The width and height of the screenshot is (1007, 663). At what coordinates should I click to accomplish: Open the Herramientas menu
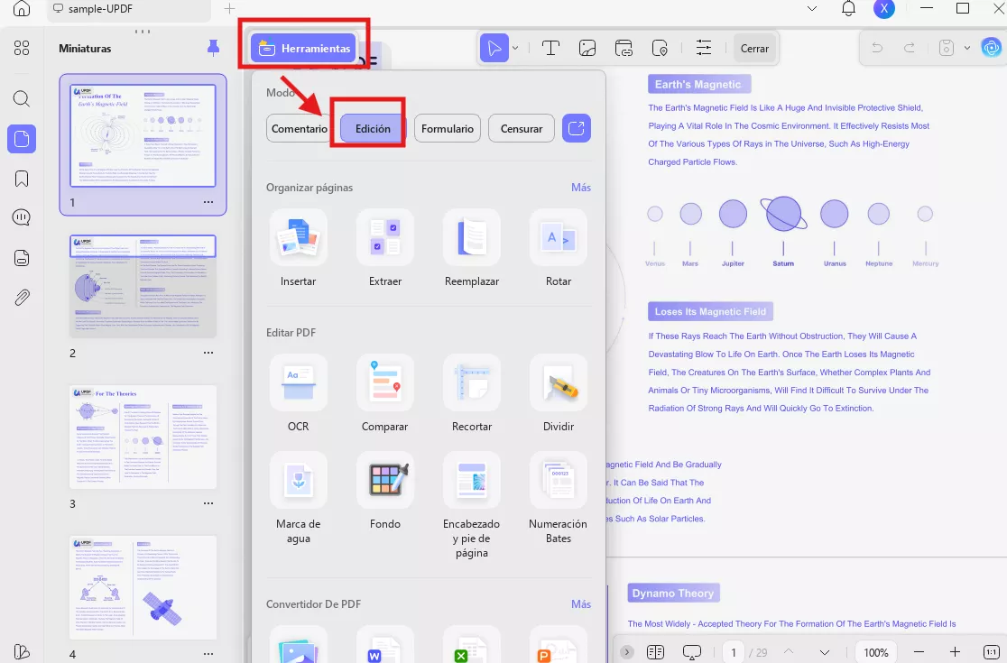(x=304, y=48)
